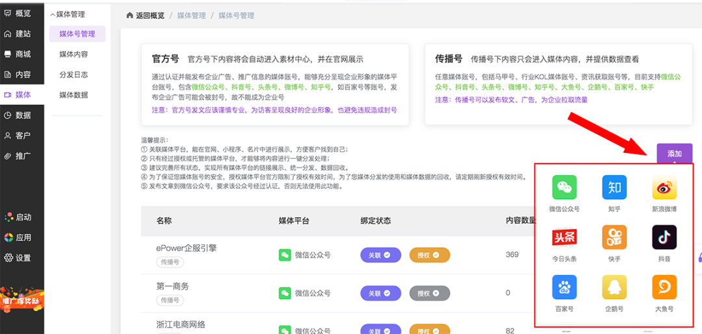702x334 pixels.
Task: Click the headset support icon at right edge
Action: click(699, 256)
